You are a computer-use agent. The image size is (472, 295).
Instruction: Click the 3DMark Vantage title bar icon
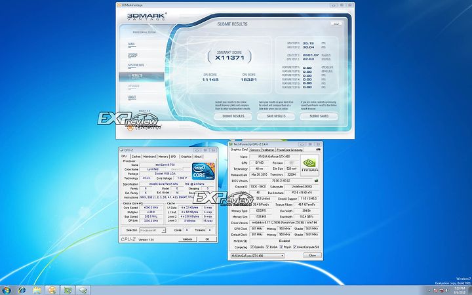click(119, 5)
